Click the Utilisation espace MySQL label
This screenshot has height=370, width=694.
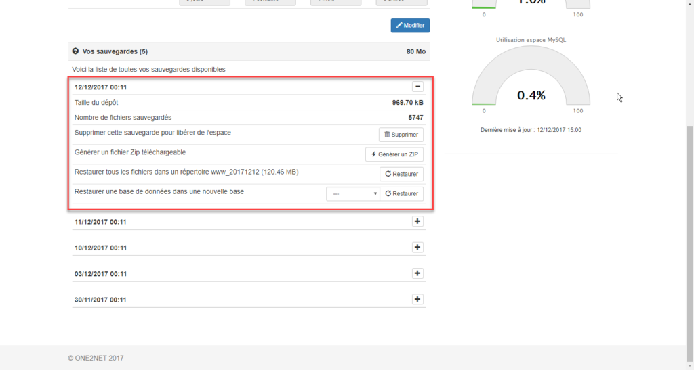(x=531, y=40)
